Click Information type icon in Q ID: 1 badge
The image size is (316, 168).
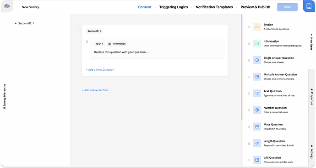tap(109, 44)
